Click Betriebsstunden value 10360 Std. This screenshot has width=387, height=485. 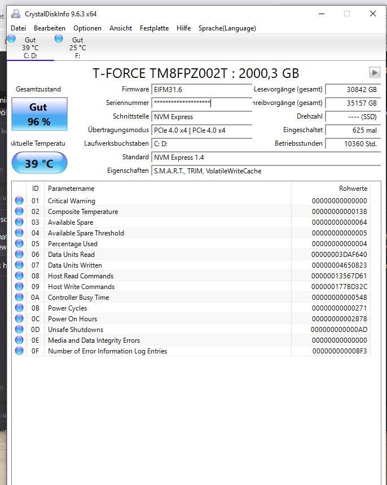click(353, 144)
